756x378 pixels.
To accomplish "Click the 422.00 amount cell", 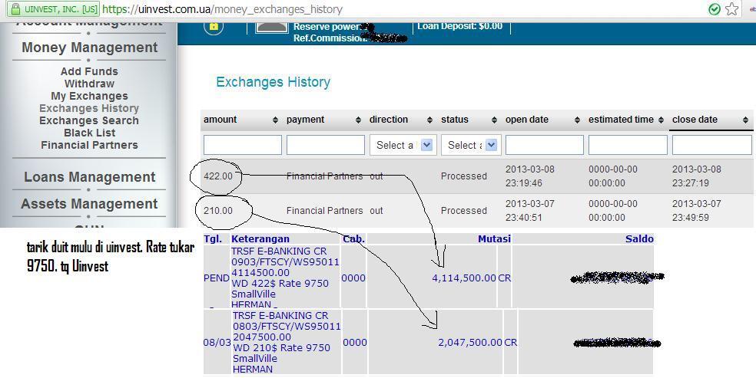I will [218, 176].
